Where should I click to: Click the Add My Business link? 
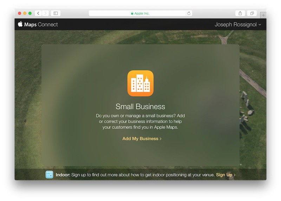[x=142, y=139]
